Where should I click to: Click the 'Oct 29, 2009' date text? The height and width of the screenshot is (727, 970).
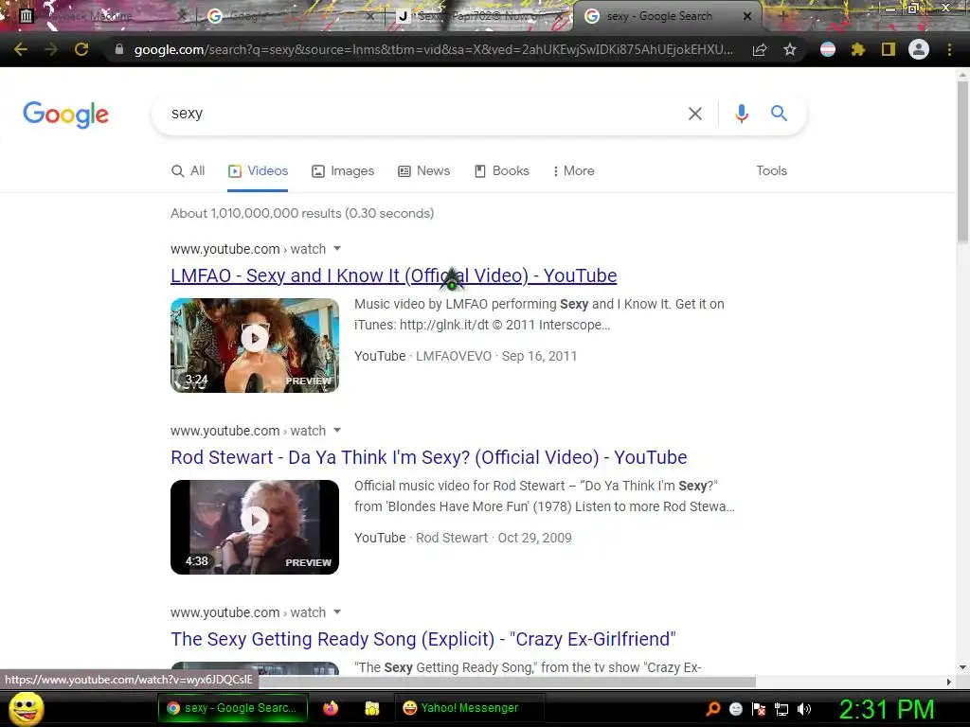tap(534, 538)
